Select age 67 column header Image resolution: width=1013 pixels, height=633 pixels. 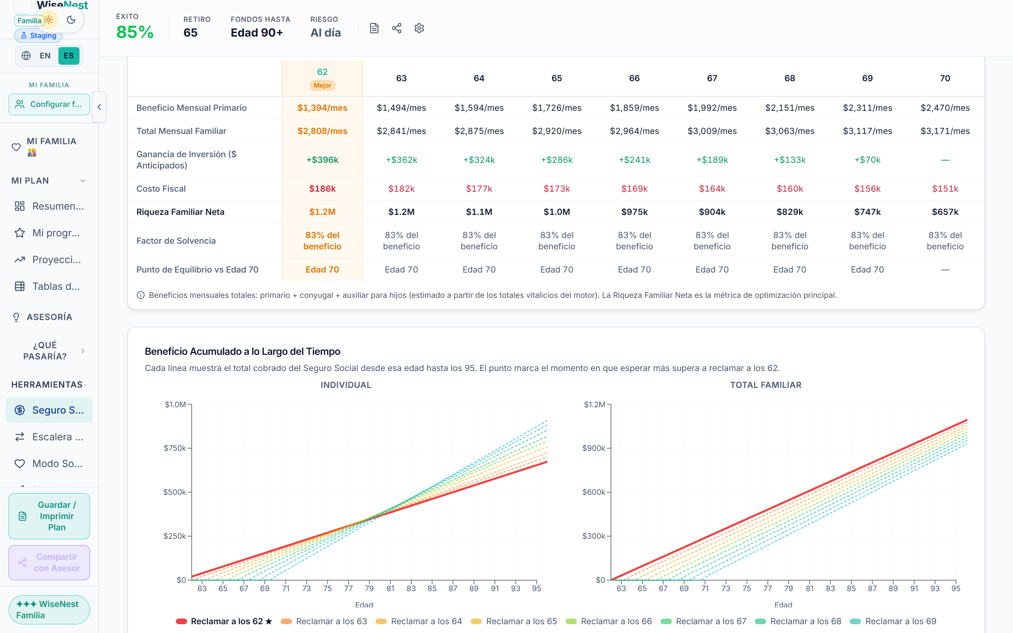(x=712, y=78)
